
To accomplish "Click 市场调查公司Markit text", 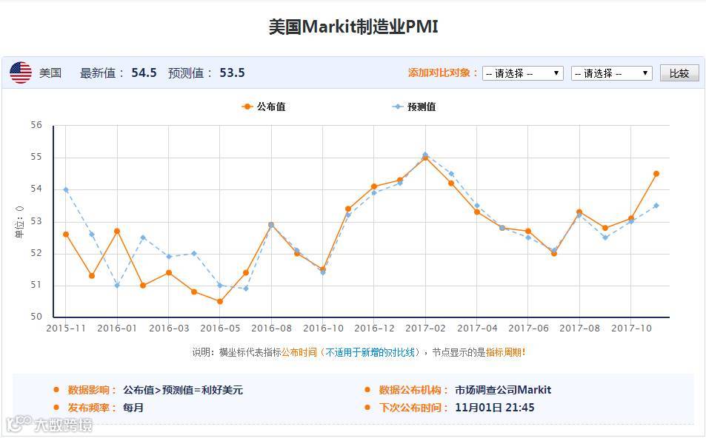I will [x=503, y=390].
